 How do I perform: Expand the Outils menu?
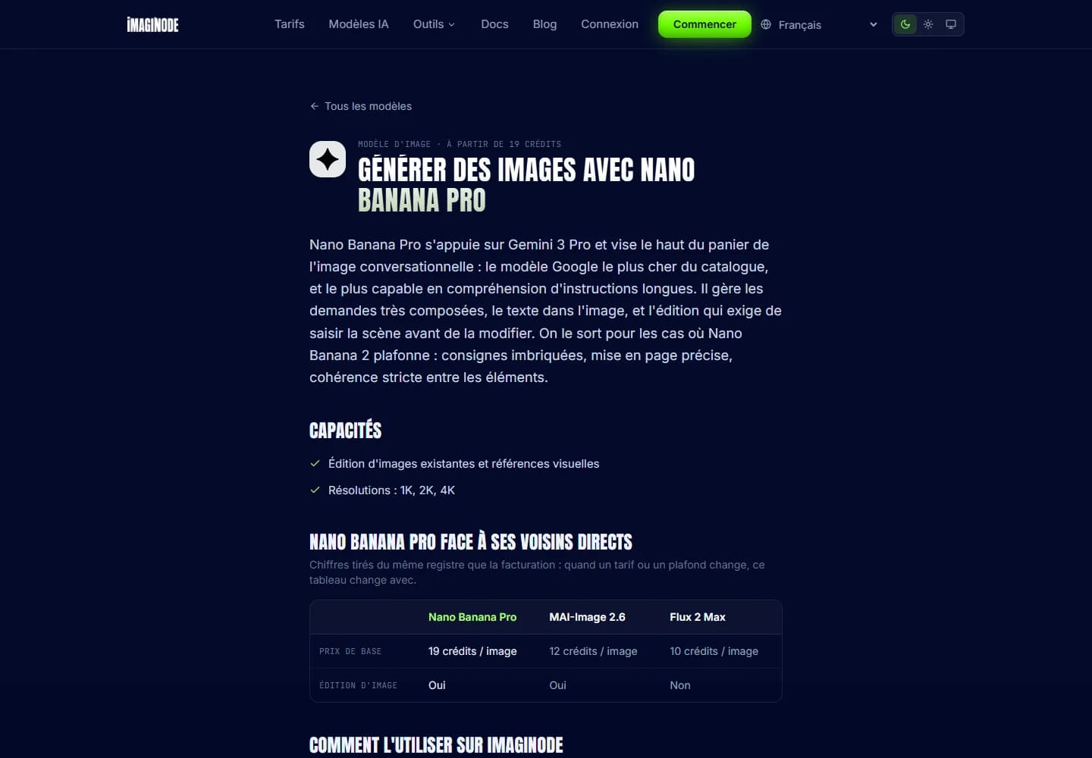pos(434,24)
